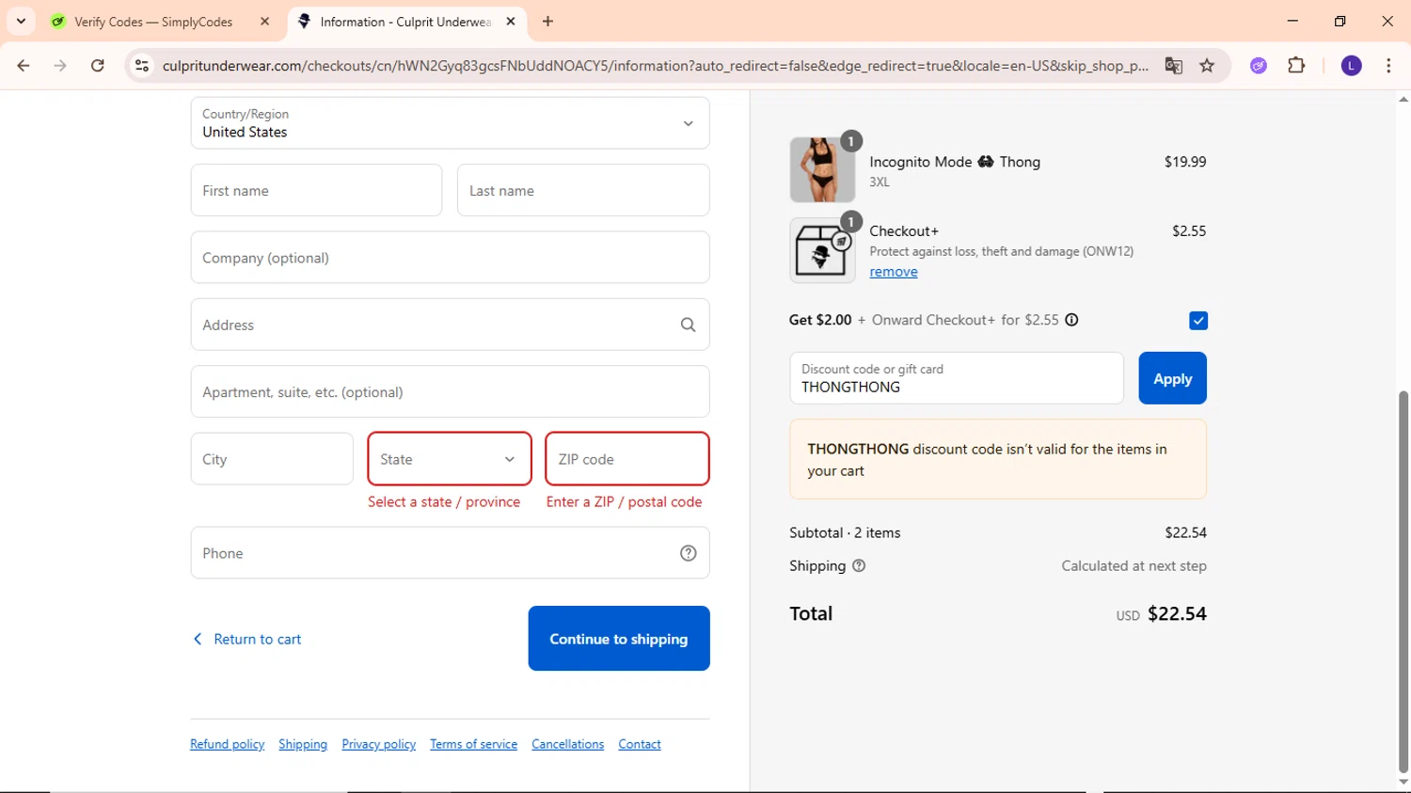Click the browser address bar URL
1411x793 pixels.
coord(656,66)
